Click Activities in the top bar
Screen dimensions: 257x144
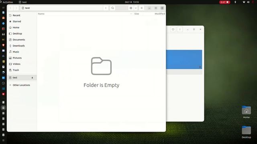[x=8, y=2]
